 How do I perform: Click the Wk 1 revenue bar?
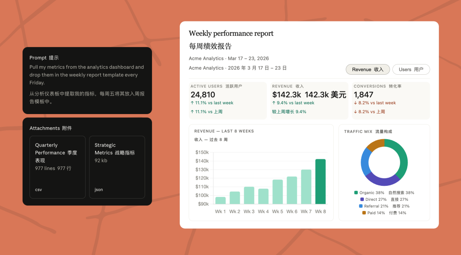(221, 200)
